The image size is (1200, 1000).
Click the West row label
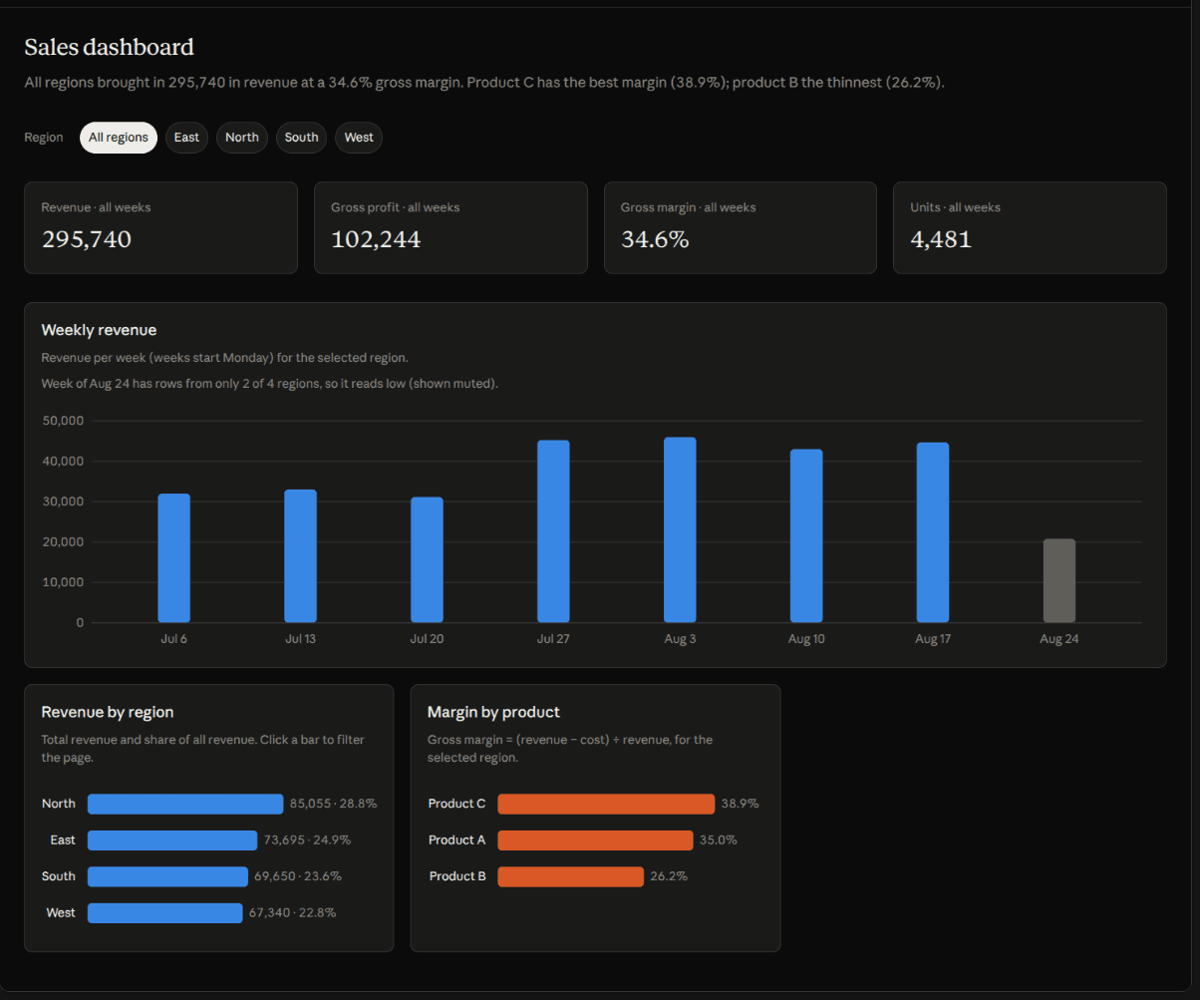[61, 912]
